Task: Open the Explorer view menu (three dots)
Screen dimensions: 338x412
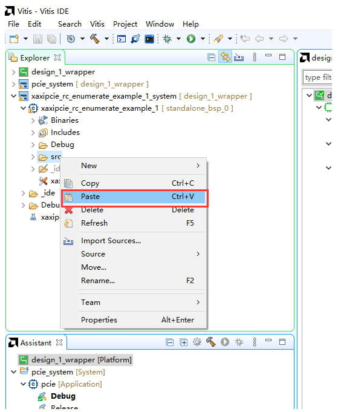Action: coord(254,57)
